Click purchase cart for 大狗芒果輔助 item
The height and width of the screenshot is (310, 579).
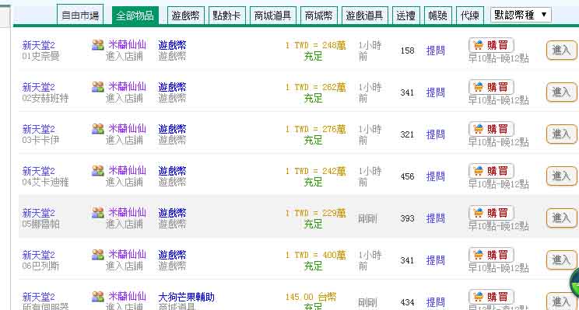click(x=491, y=297)
